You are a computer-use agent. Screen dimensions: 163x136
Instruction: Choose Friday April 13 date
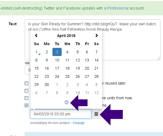coord(87,60)
